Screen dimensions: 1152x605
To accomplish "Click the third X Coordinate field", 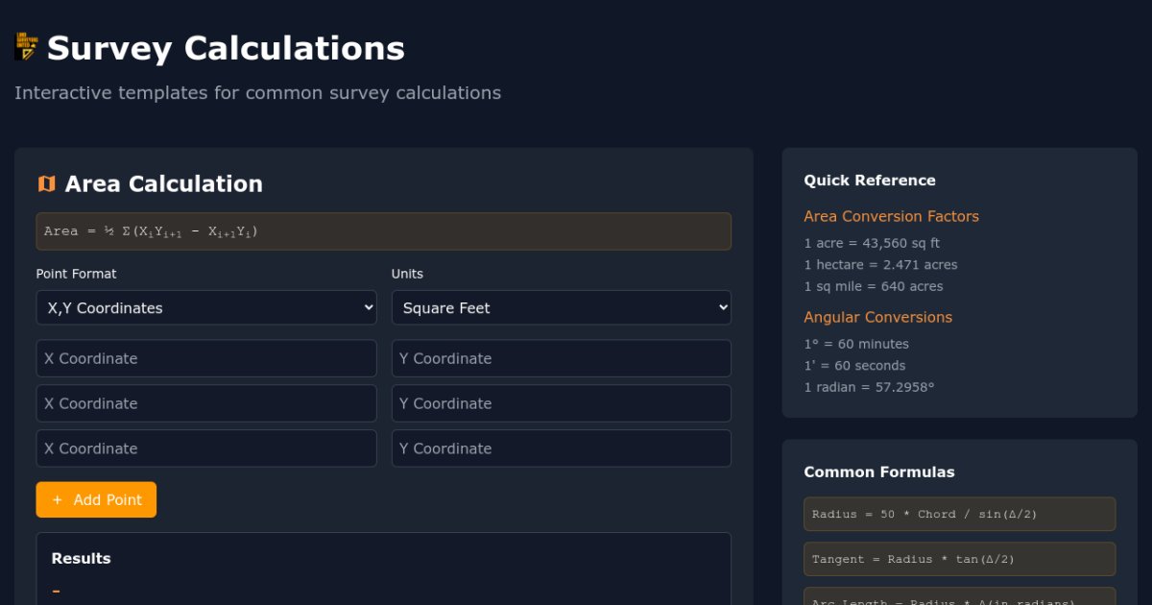I will click(206, 448).
